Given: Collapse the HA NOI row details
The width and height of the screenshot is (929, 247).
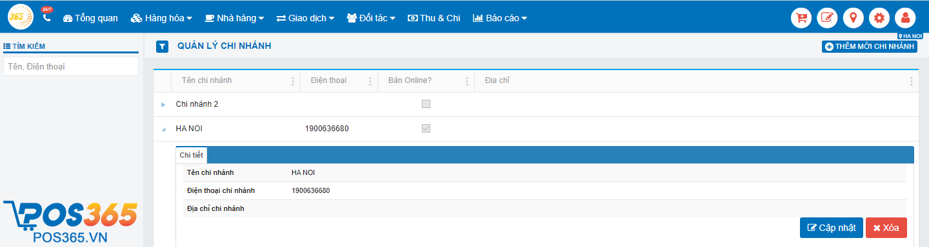Looking at the screenshot, I should click(x=163, y=129).
